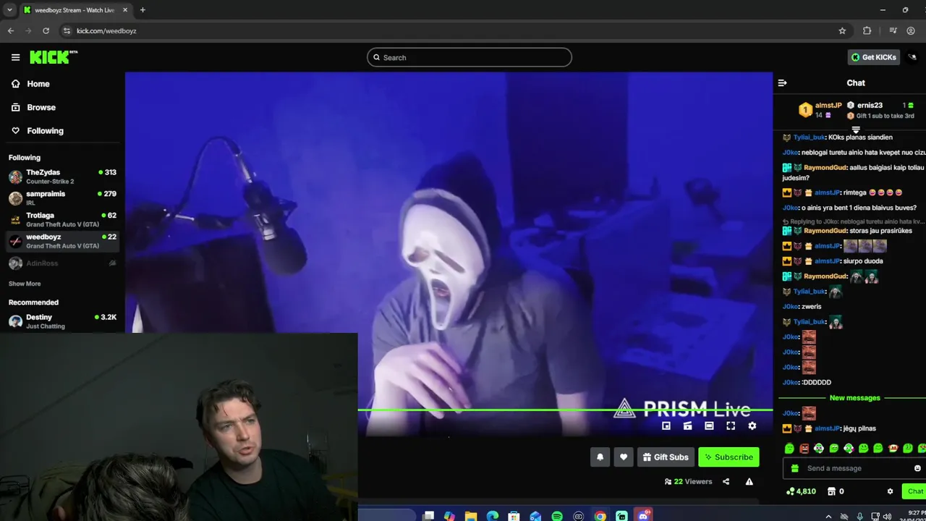Open Chrome profile avatar
Viewport: 926px width, 521px height.
coord(911,30)
